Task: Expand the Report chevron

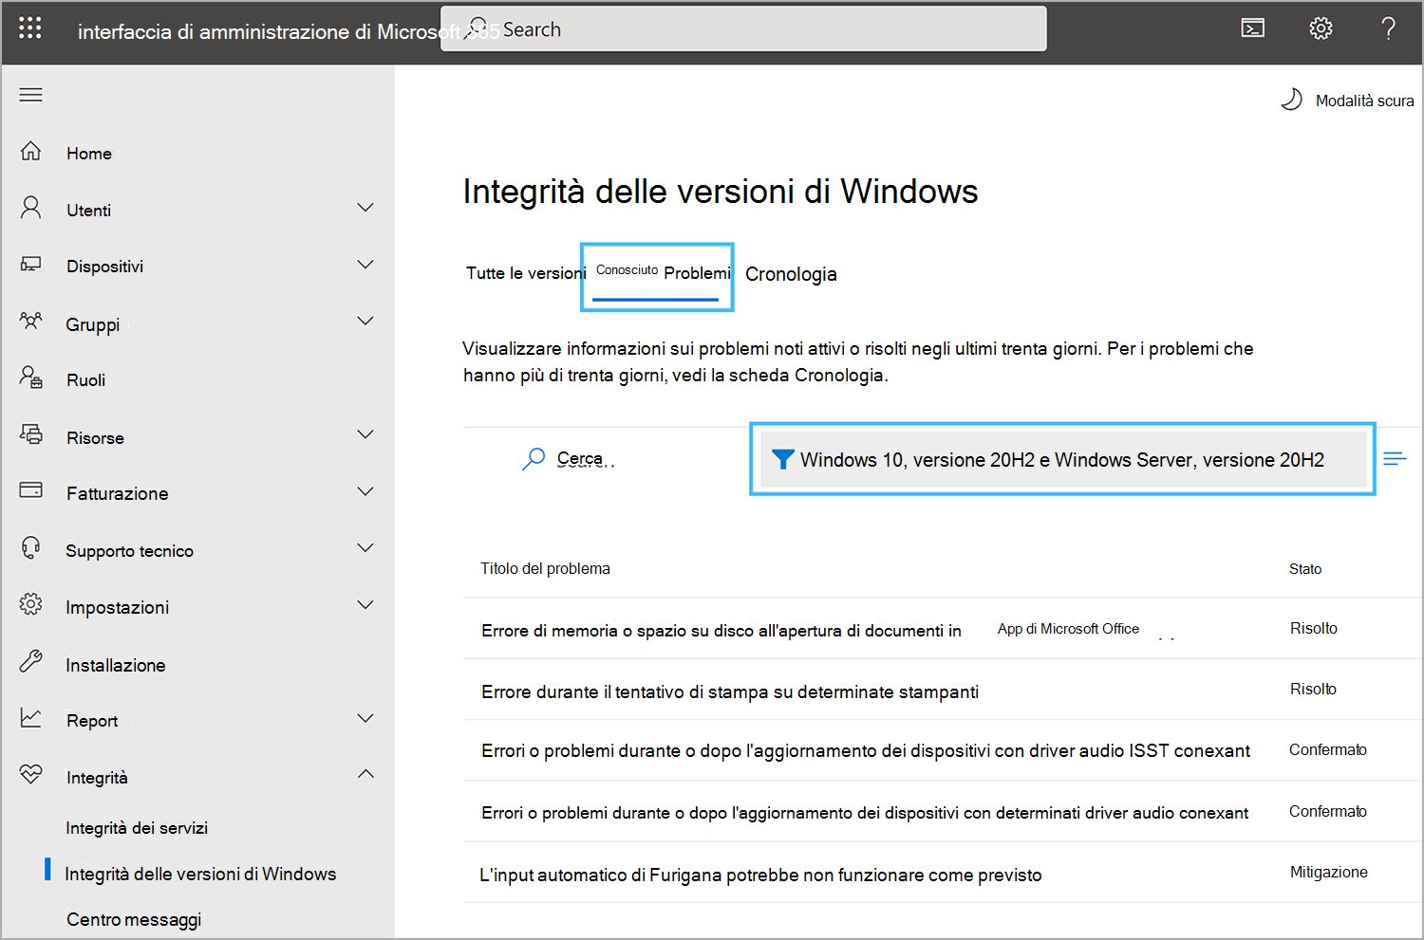Action: [x=365, y=718]
